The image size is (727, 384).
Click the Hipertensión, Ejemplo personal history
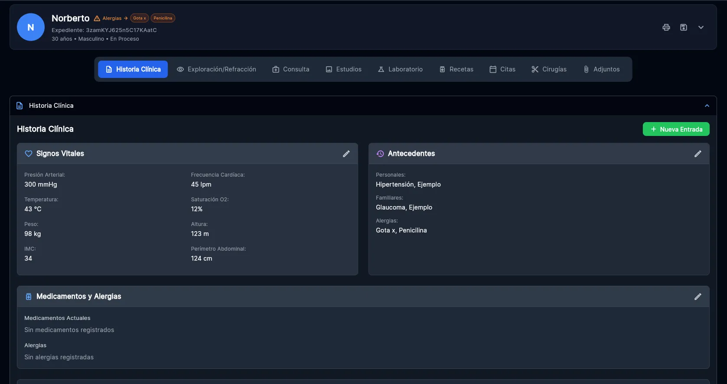pyautogui.click(x=408, y=184)
